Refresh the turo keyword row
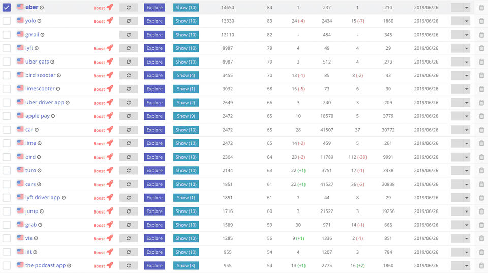This screenshot has width=488, height=273. point(129,171)
